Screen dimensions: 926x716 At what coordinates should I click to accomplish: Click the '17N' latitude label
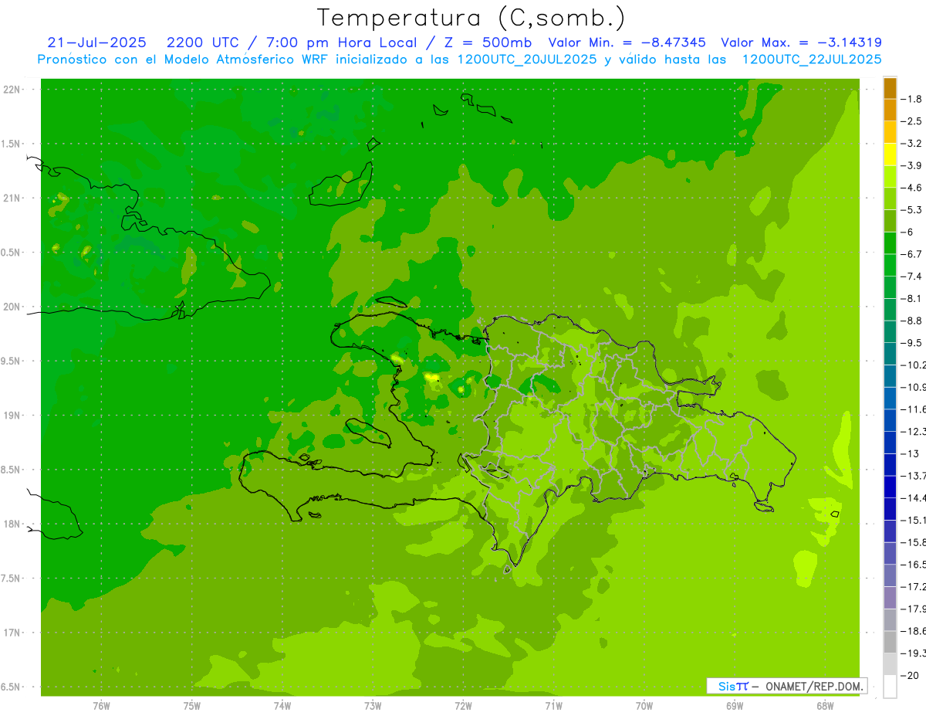(x=12, y=633)
